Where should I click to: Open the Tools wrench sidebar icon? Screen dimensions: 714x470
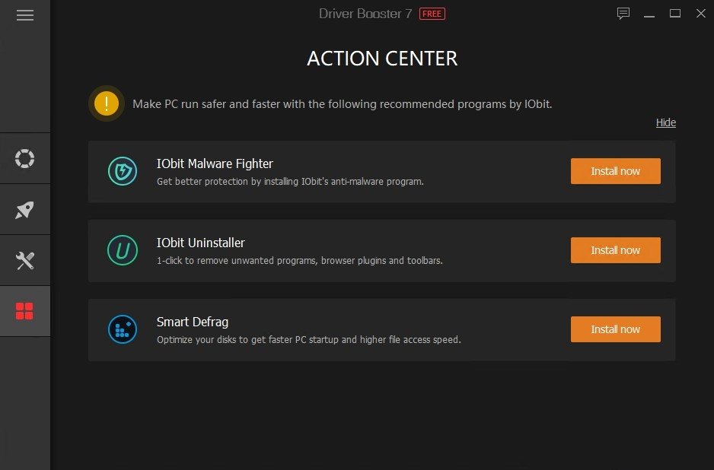tap(24, 261)
